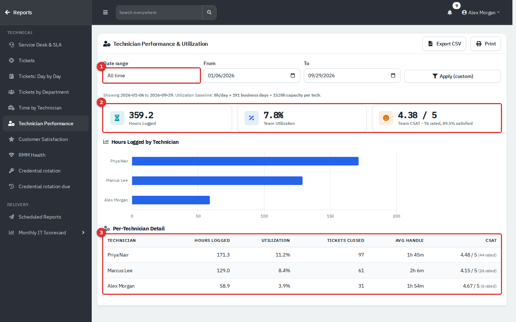Open the To date calendar picker
Screen dimensions: 516x322
point(393,75)
